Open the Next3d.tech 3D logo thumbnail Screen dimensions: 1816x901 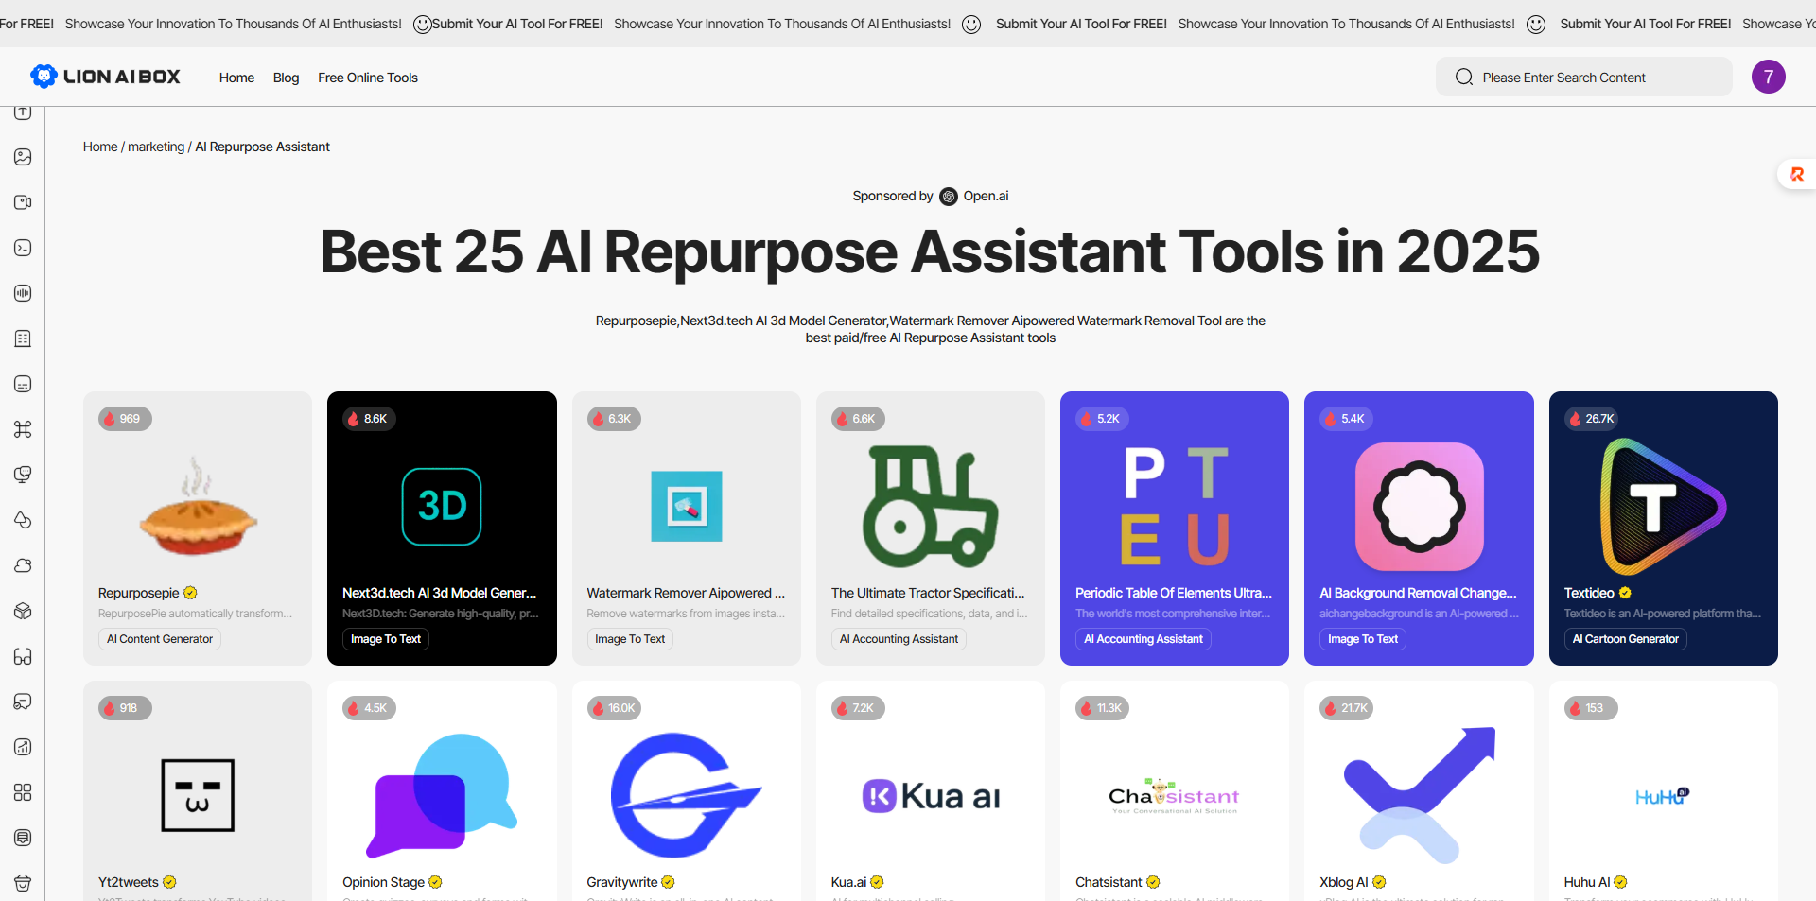pyautogui.click(x=442, y=507)
